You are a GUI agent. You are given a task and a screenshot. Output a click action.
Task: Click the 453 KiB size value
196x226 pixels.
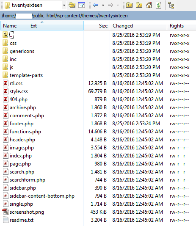tap(99, 212)
